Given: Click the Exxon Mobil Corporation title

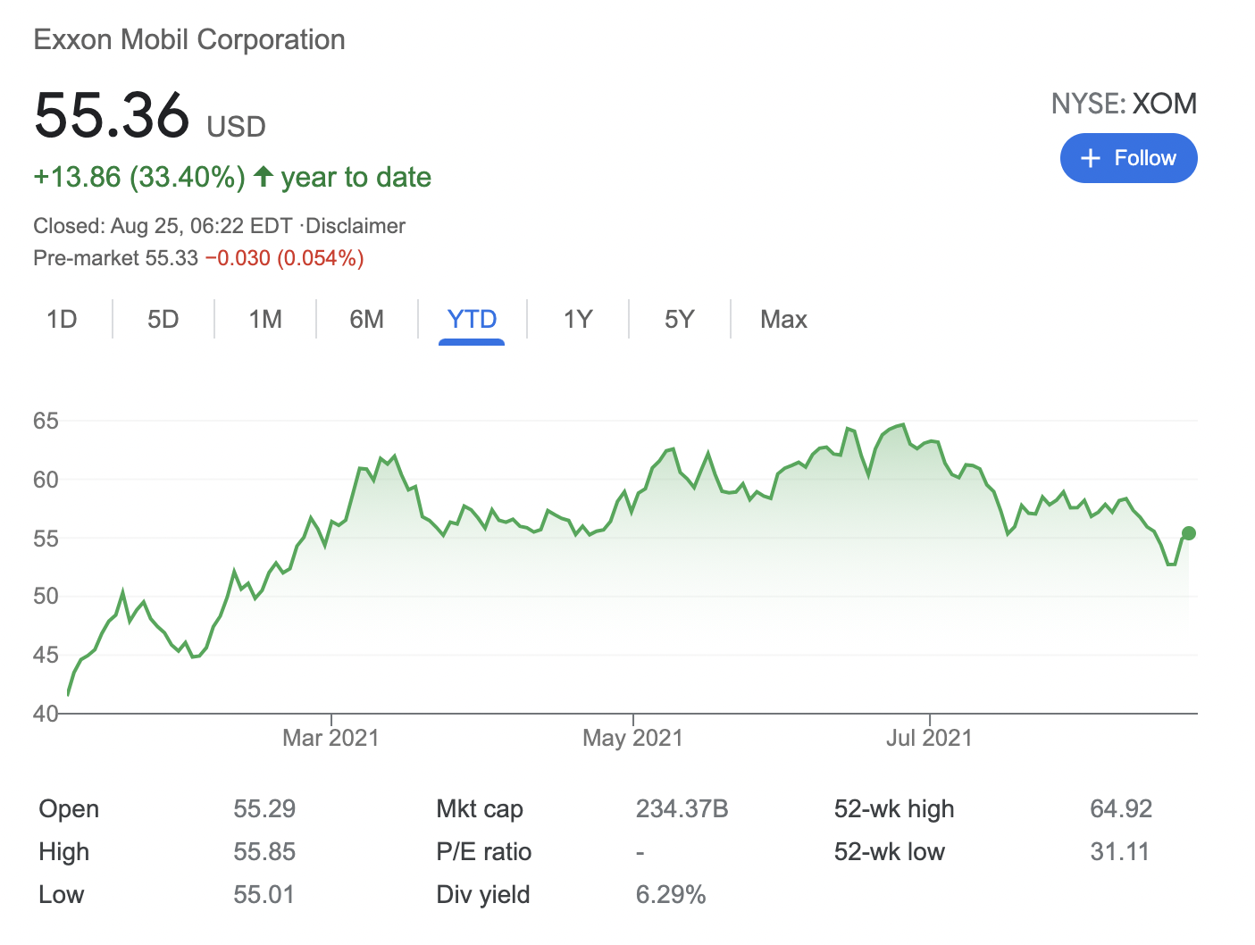Looking at the screenshot, I should (189, 39).
